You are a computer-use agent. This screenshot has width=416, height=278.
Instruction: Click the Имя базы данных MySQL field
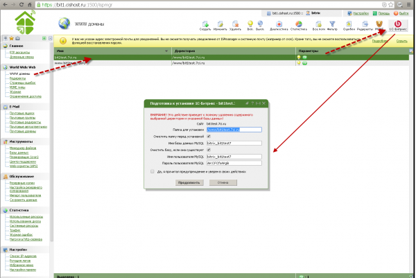pos(234,144)
